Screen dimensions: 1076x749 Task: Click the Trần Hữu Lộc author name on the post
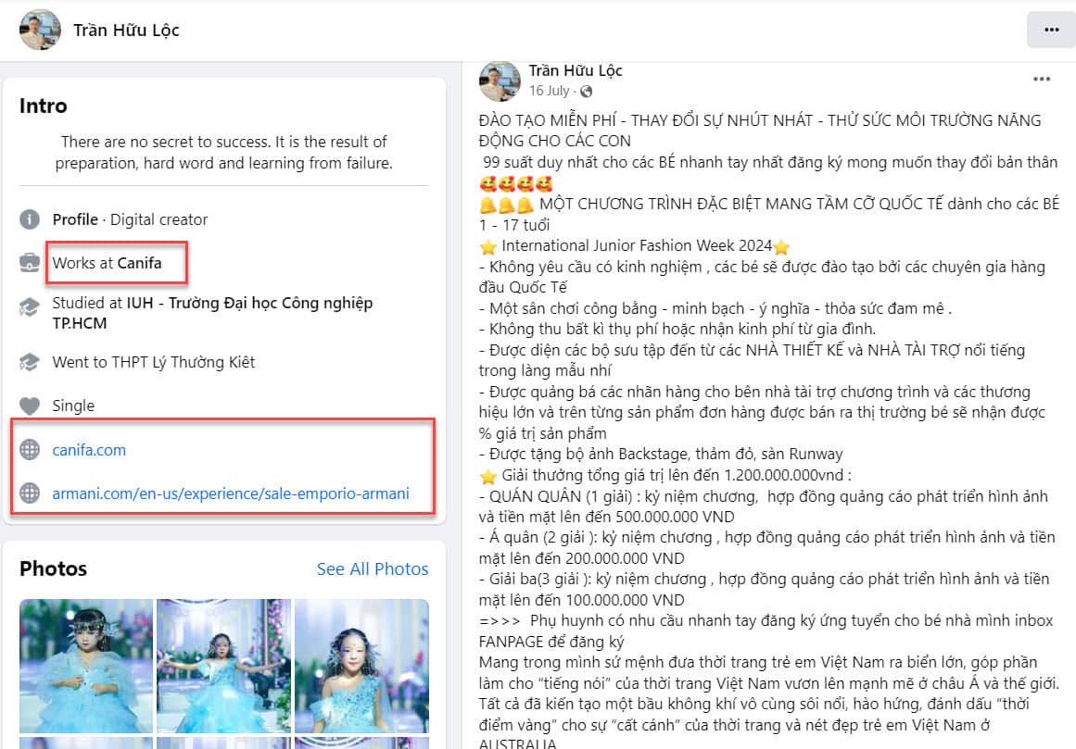tap(575, 70)
